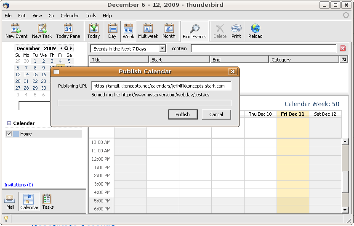The image size is (354, 226).
Task: Open the Calendar menu
Action: [x=70, y=16]
